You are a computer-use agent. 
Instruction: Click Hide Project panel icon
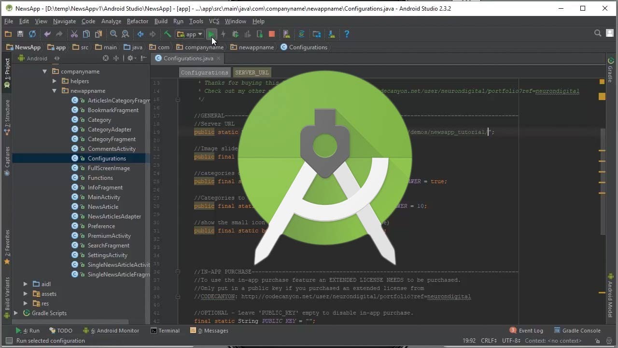pyautogui.click(x=143, y=58)
